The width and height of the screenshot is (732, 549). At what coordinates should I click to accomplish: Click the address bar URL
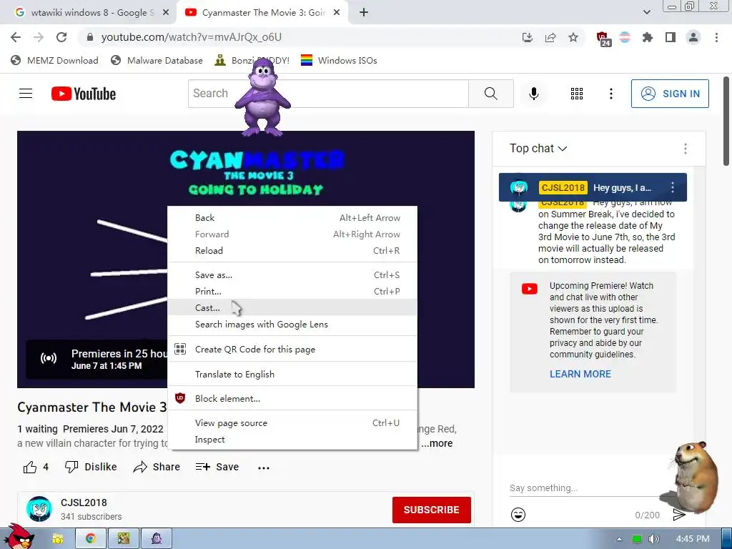[192, 37]
